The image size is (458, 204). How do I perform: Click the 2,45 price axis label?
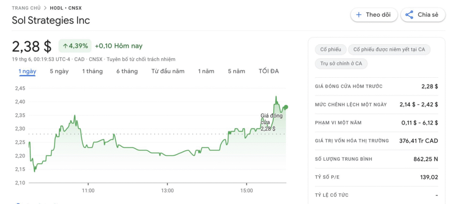pyautogui.click(x=20, y=88)
